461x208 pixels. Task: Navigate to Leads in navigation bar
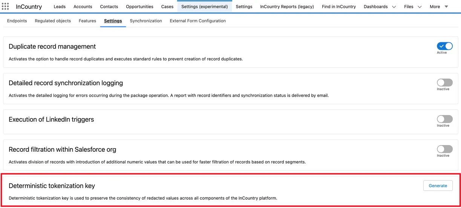pyautogui.click(x=60, y=6)
